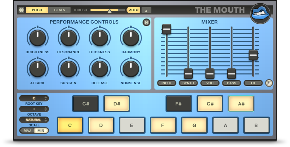Viewport: 290px width, 147px height.
Task: Click the musical note icon button
Action: 146,10
